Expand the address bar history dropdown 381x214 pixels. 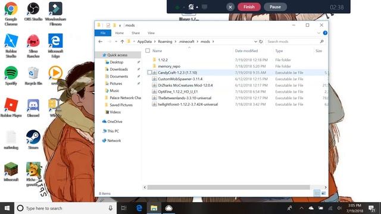coord(255,42)
